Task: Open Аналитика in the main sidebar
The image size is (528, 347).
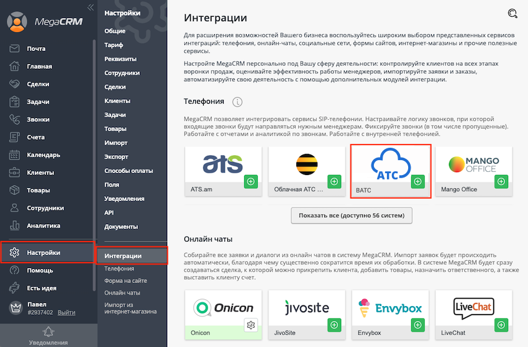Action: (x=43, y=226)
